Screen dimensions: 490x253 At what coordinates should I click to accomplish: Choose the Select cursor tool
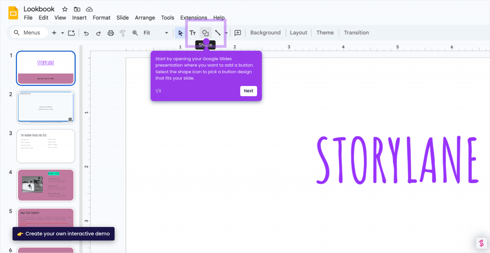180,33
